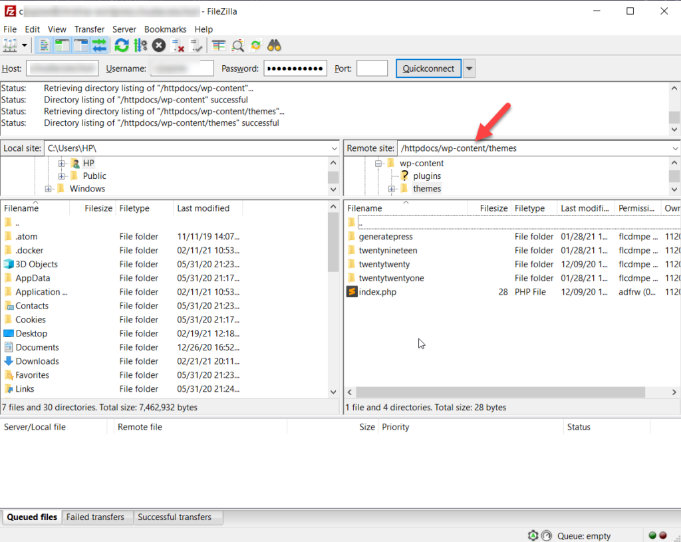Open the File menu
Screen dimensions: 681x542
[x=10, y=29]
